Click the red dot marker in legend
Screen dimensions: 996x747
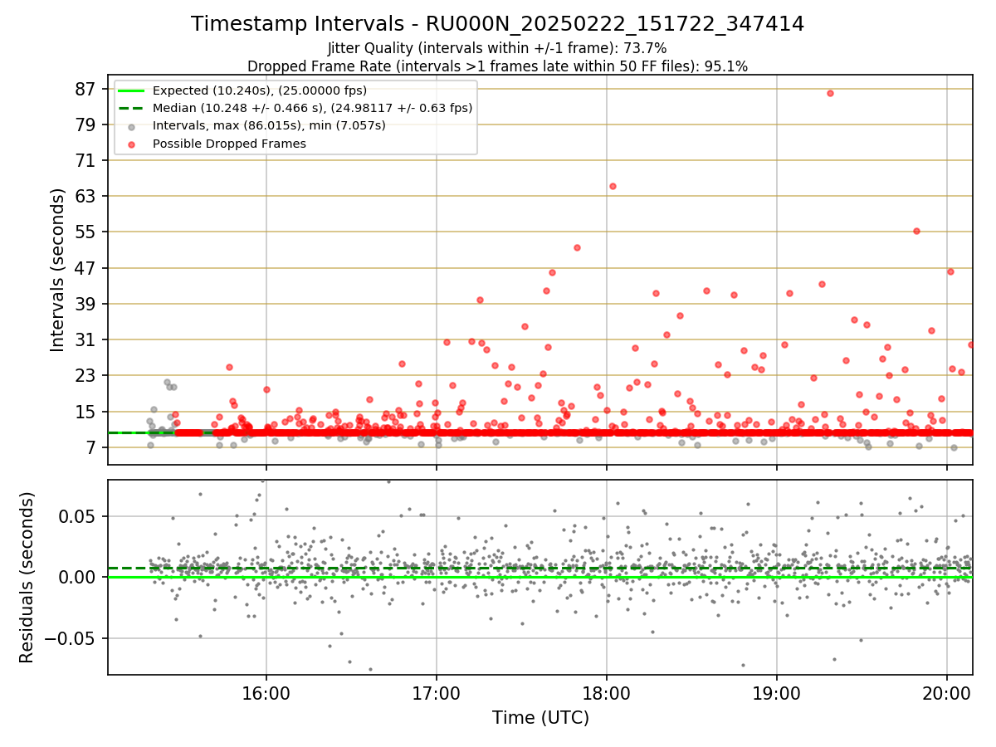pyautogui.click(x=131, y=144)
